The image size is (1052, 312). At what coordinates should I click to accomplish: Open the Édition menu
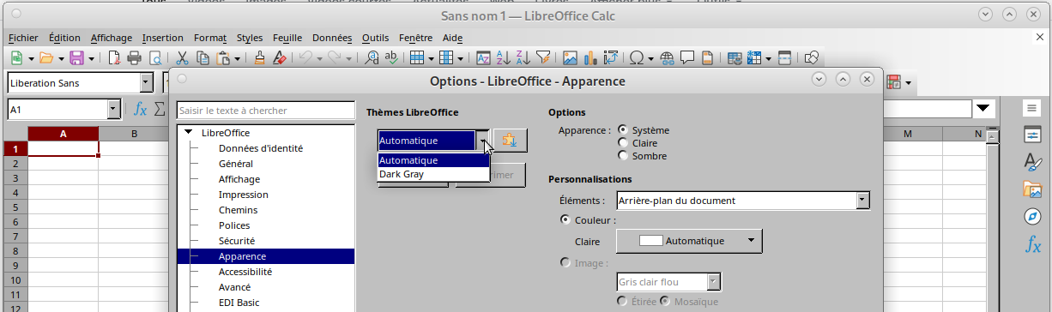click(x=64, y=38)
